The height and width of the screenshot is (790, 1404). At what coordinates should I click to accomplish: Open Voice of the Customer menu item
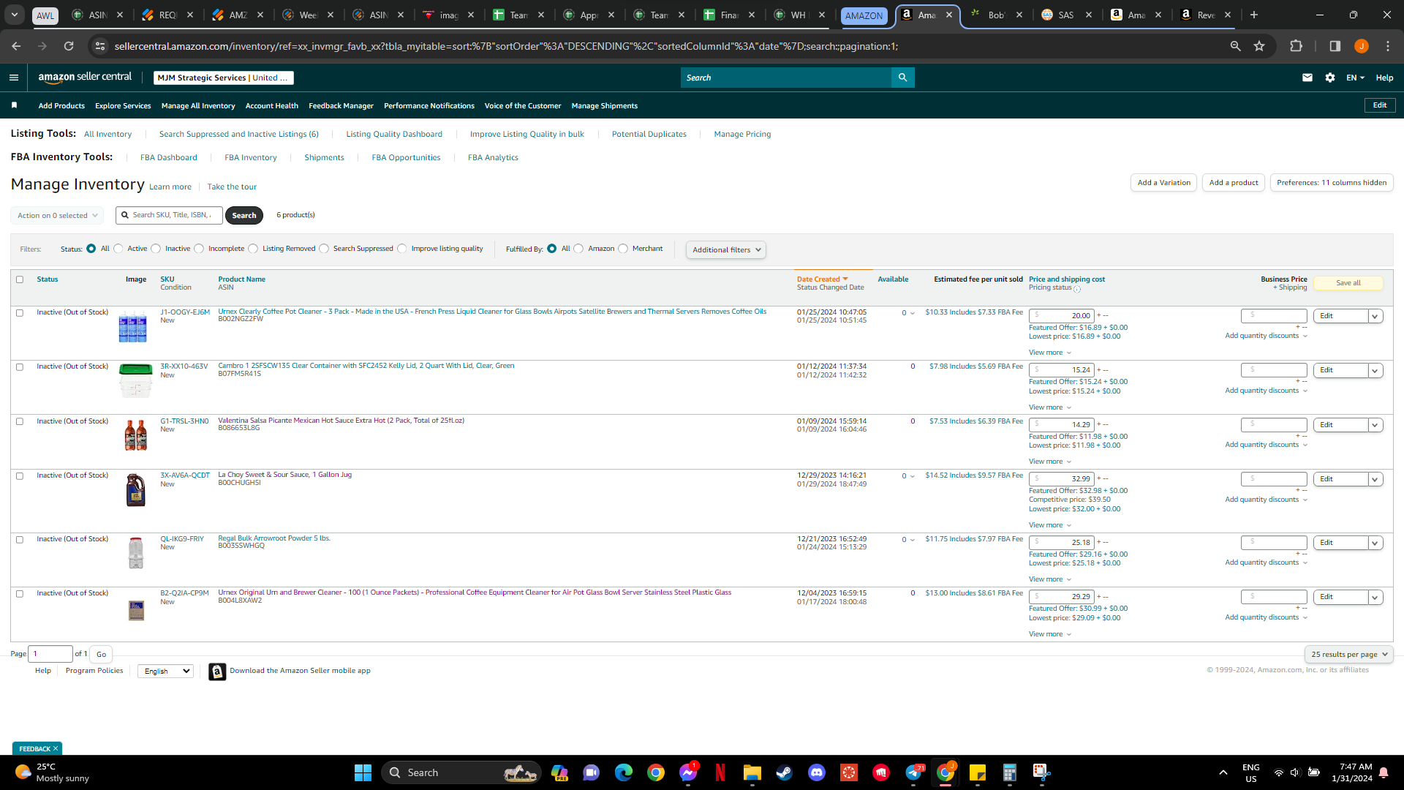523,106
